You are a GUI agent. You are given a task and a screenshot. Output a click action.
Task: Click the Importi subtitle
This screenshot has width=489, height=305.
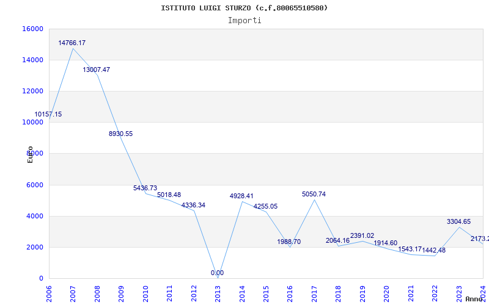[244, 21]
